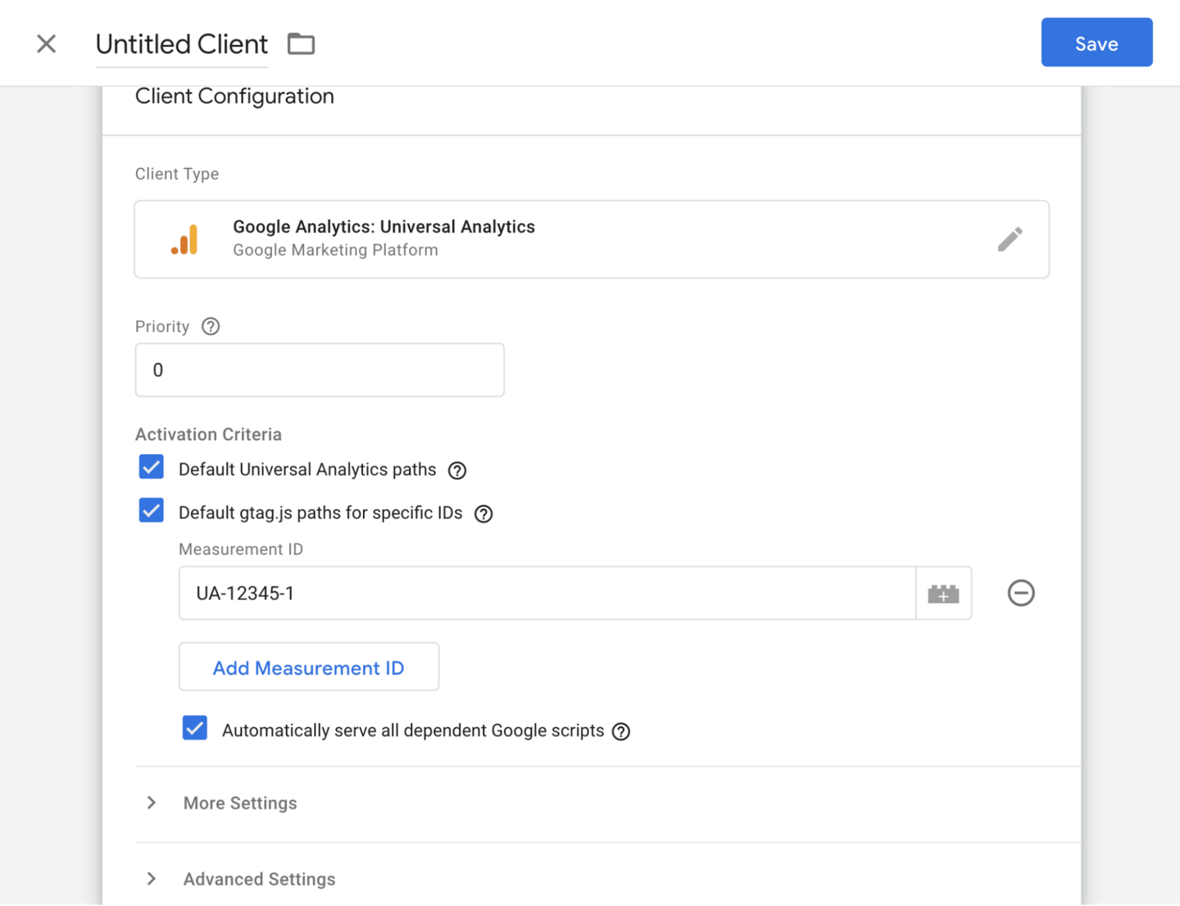Image resolution: width=1180 pixels, height=906 pixels.
Task: Expand the Advanced Settings section
Action: pyautogui.click(x=258, y=878)
